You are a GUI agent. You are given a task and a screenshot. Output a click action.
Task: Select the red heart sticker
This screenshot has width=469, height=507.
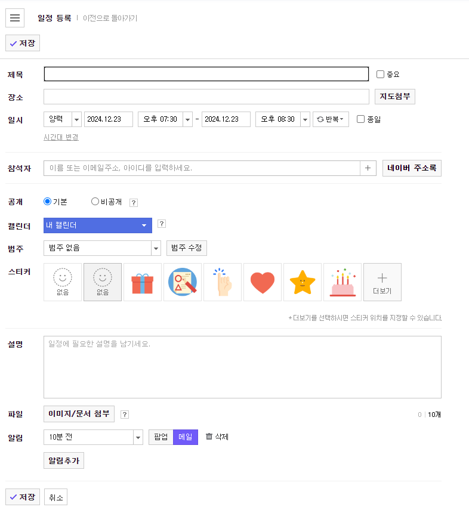[262, 282]
